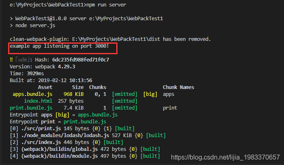Click the yellow warning icon before wdm
The image size is (284, 165).
(11, 59)
